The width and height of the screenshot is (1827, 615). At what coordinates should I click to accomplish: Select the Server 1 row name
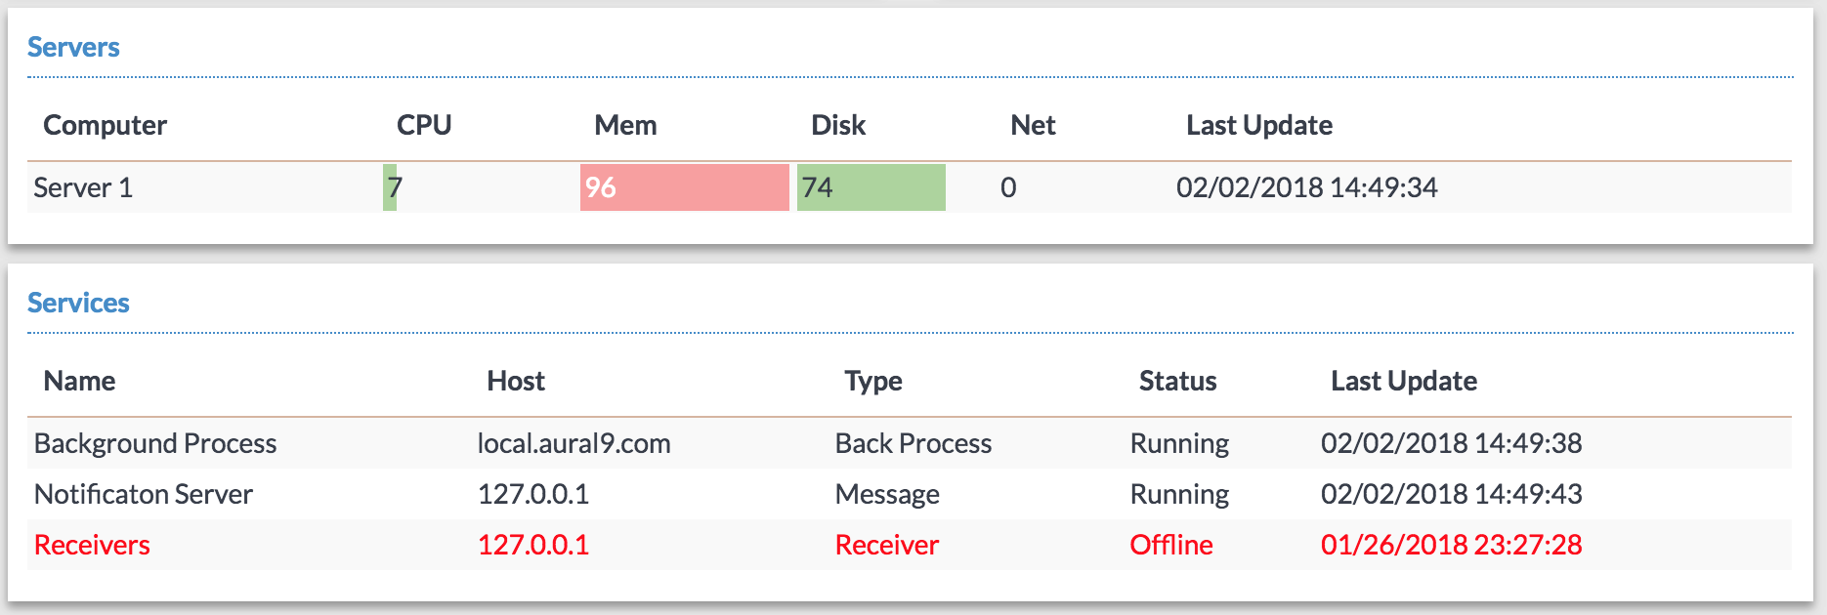(83, 187)
